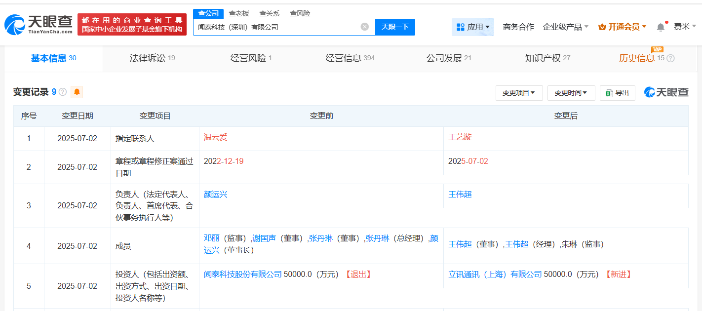Viewport: 702px width, 311px height.
Task: Open 立讯通讯（上海）有限公司 investor link
Action: pos(495,274)
